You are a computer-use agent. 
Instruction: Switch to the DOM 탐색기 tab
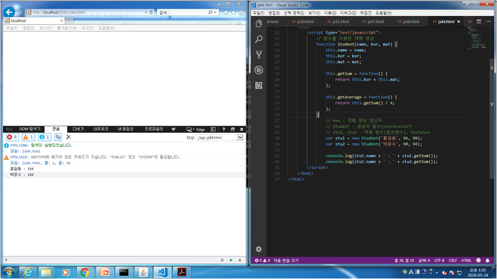pyautogui.click(x=30, y=129)
